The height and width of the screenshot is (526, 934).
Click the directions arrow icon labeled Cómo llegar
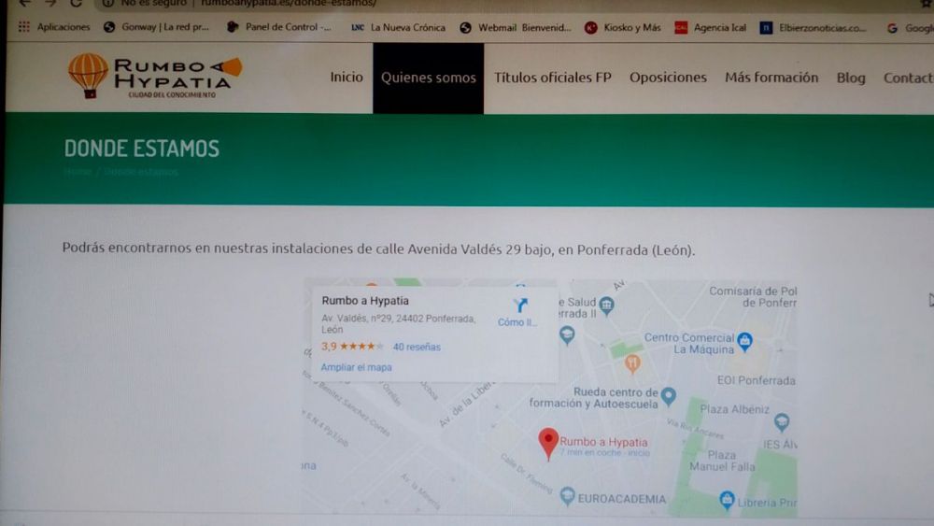[x=520, y=306]
